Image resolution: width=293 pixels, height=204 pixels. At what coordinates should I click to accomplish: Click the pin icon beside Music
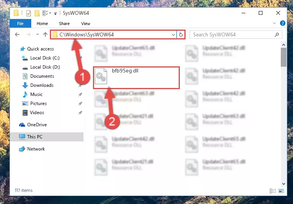tap(80, 94)
